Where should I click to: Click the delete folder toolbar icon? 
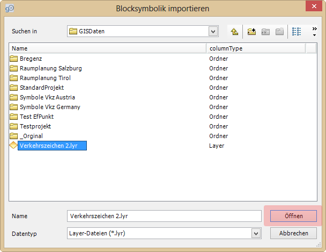pyautogui.click(x=265, y=32)
